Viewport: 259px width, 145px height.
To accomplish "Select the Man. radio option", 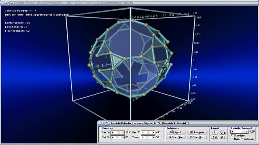I will coord(235,139).
